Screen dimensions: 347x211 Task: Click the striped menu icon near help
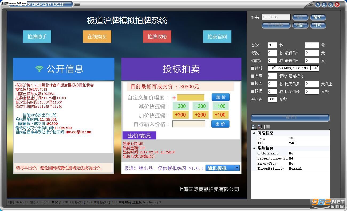(310, 5)
